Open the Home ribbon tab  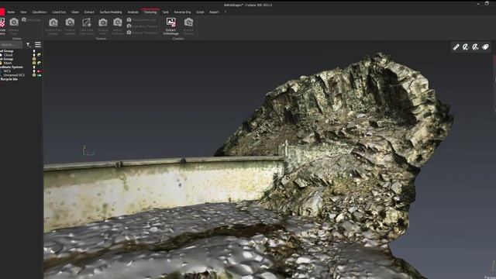click(x=11, y=12)
